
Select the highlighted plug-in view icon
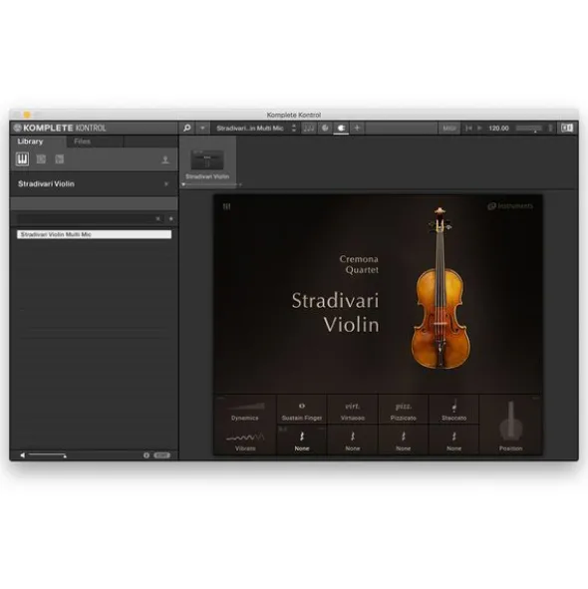(x=341, y=129)
